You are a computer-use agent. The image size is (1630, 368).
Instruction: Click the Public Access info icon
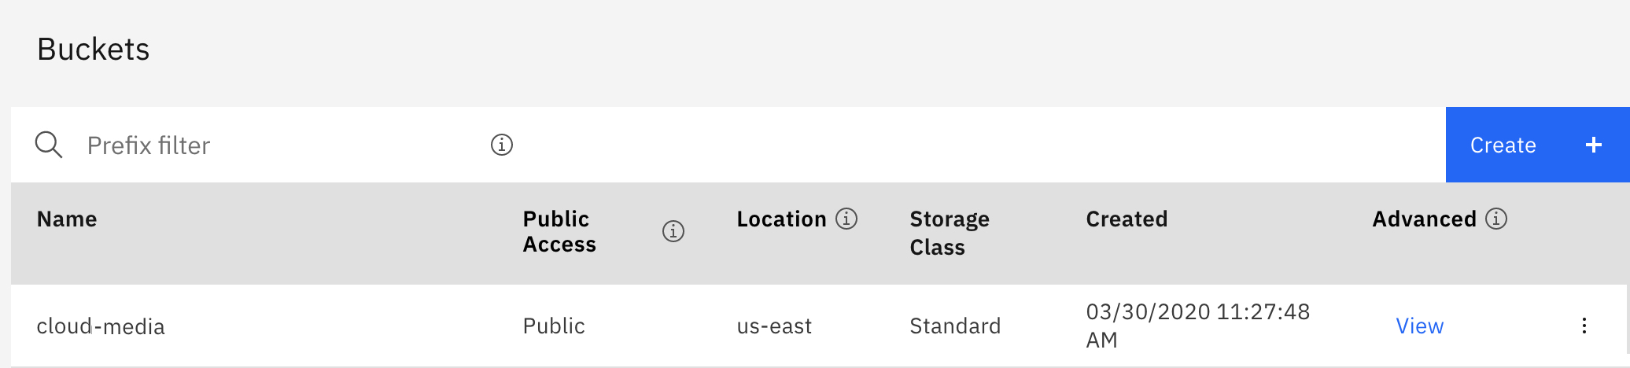click(x=673, y=231)
